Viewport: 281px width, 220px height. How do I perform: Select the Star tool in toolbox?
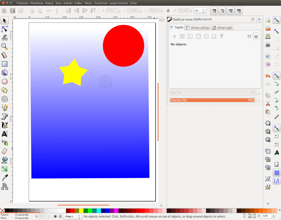point(5,90)
